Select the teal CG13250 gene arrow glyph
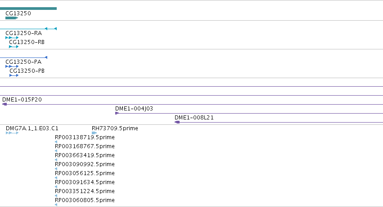 pos(12,18)
